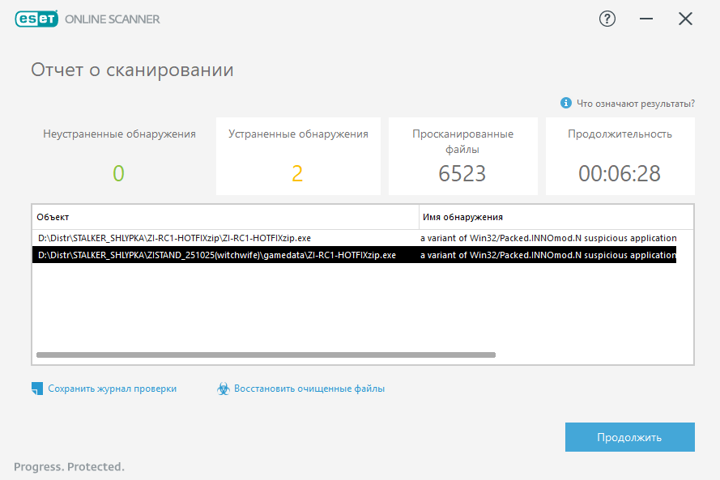This screenshot has height=480, width=720.
Task: Select 'Неустраненные обнаружения' tab
Action: coord(119,156)
